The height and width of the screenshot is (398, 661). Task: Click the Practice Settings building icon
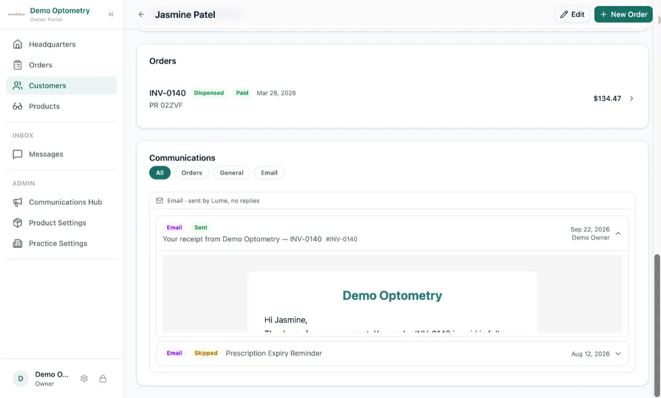[18, 244]
